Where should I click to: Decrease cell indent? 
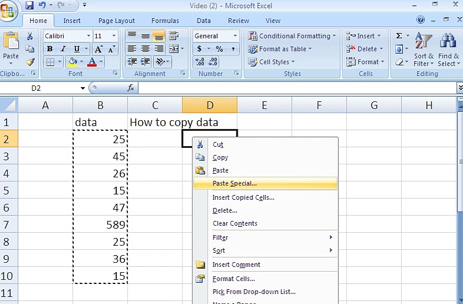[132, 62]
